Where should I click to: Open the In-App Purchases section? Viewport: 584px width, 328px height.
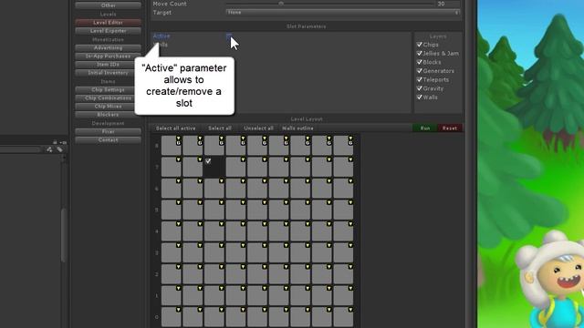108,56
